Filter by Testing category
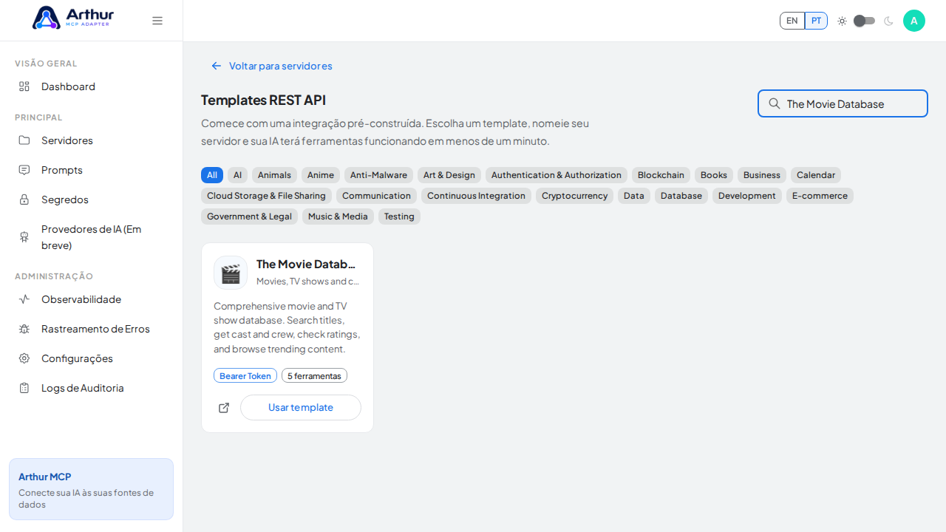This screenshot has height=532, width=946. click(x=399, y=216)
